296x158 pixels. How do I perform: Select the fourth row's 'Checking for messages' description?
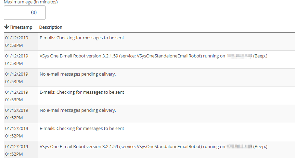pos(82,92)
